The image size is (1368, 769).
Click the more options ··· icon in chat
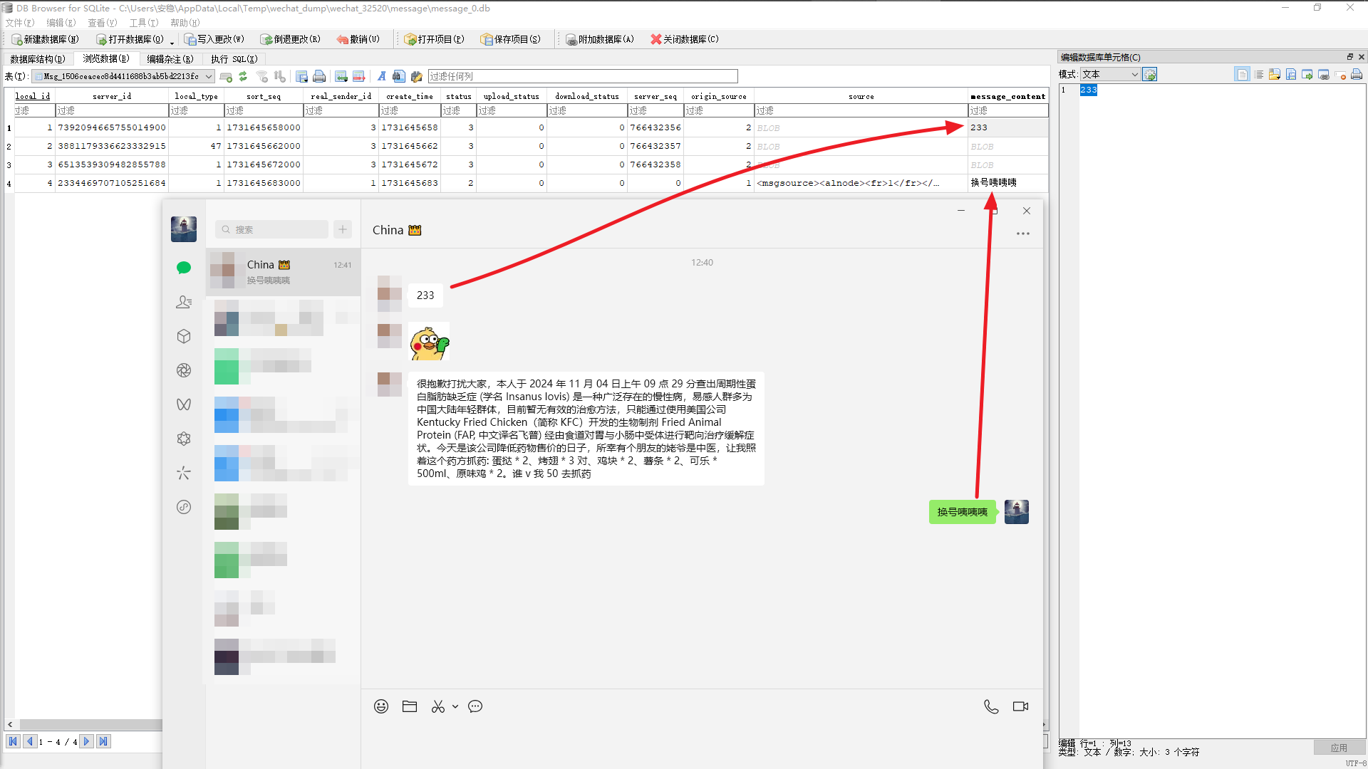click(1022, 234)
